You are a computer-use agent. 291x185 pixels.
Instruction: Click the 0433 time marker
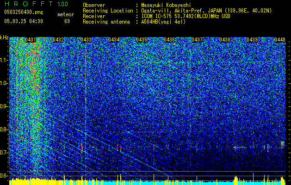click(86, 40)
